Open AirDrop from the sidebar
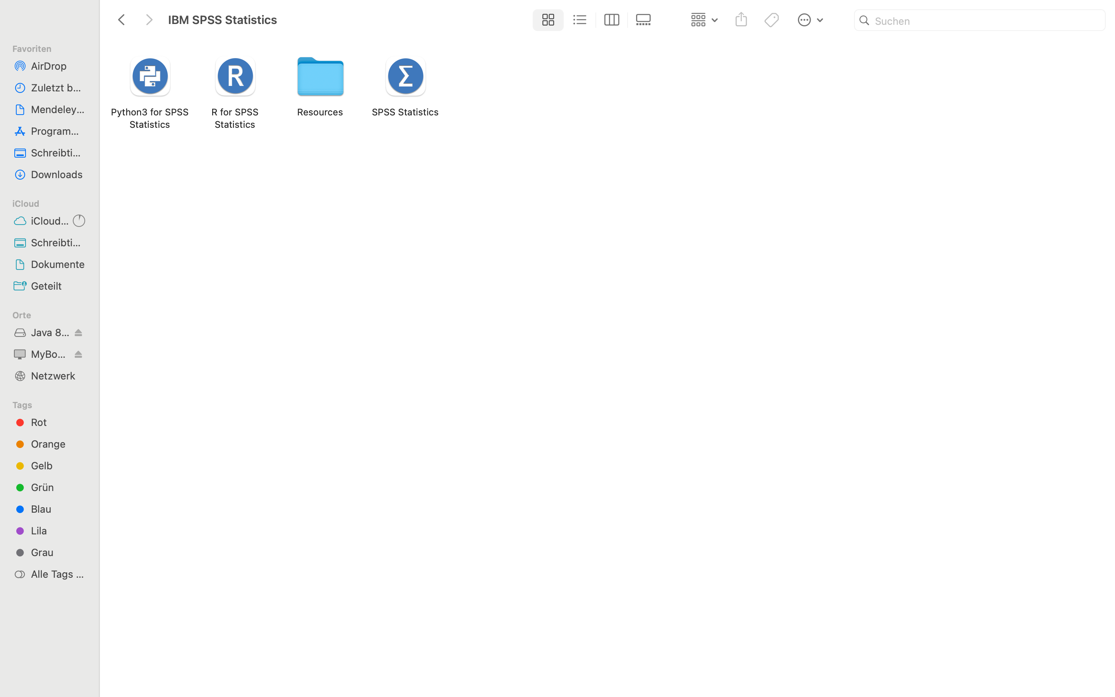The width and height of the screenshot is (1115, 697). pos(49,66)
